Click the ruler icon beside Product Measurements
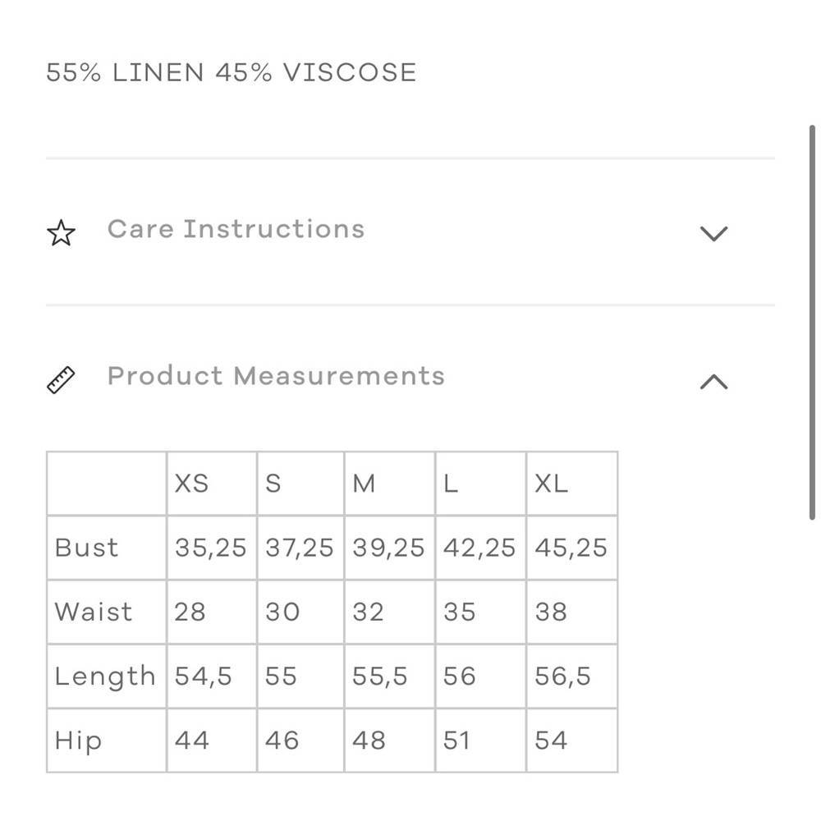 coord(62,380)
